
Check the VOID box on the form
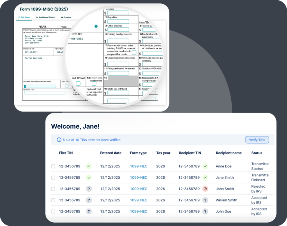(x=59, y=27)
